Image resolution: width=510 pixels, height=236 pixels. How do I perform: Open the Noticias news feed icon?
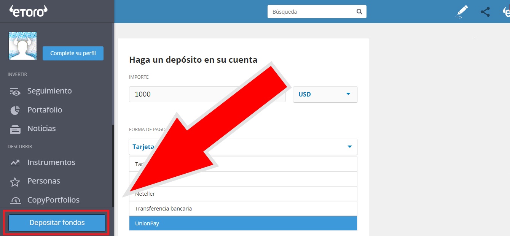click(15, 129)
